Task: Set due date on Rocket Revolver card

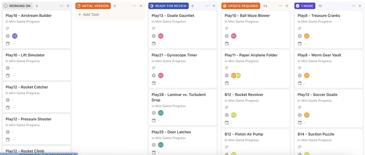Action: [227, 122]
